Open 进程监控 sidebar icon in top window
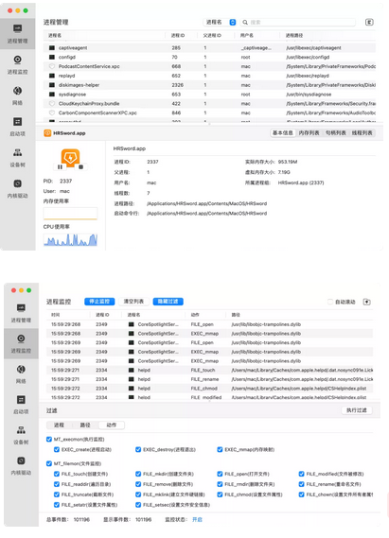 [18, 60]
